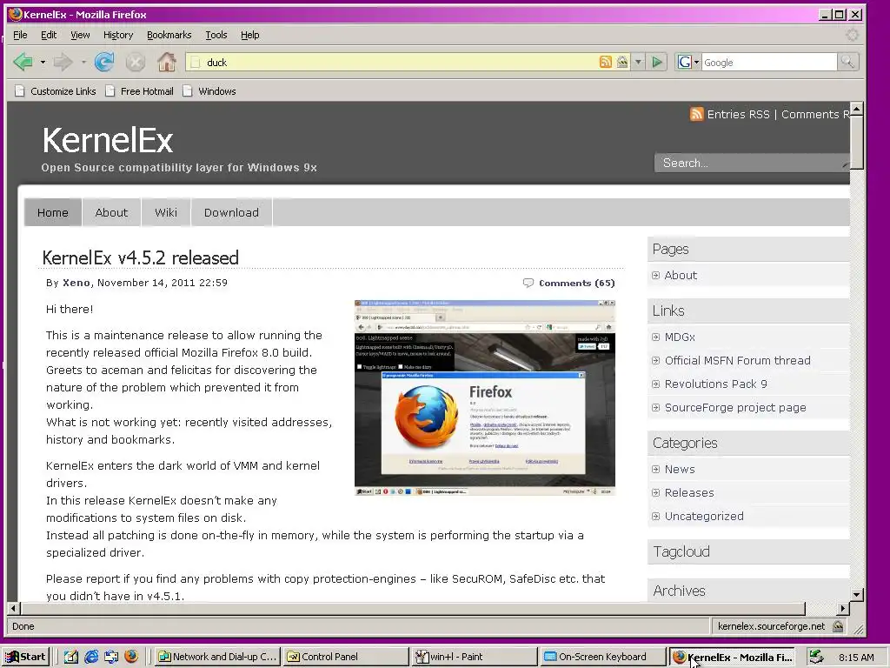The height and width of the screenshot is (668, 890).
Task: Click the horizontal scrollbar right arrow
Action: 842,608
